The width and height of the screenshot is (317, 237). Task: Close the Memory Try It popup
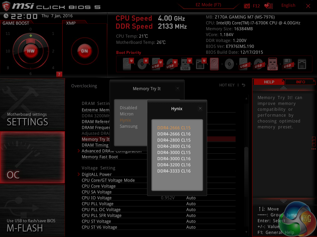point(177,88)
